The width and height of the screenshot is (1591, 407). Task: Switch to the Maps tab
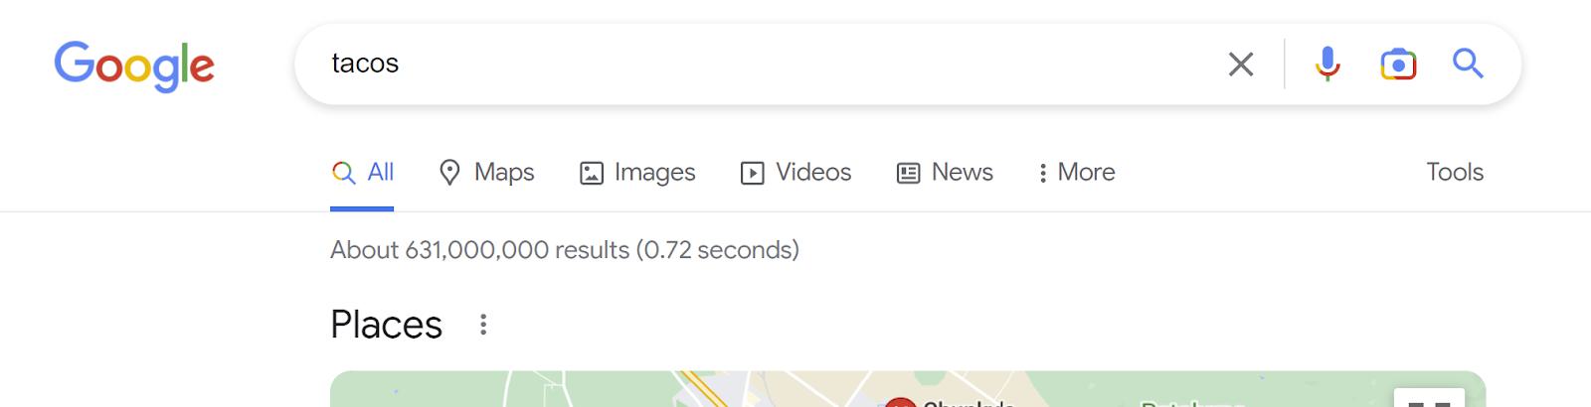[487, 173]
